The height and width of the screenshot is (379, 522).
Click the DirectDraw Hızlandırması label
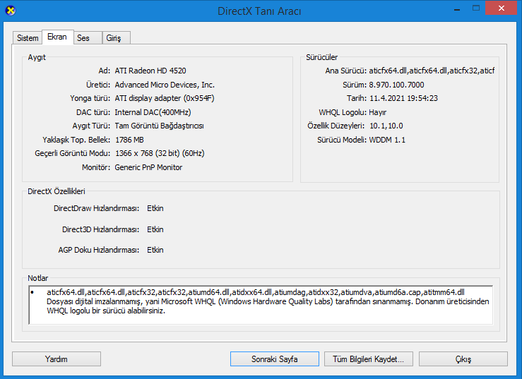coord(97,208)
